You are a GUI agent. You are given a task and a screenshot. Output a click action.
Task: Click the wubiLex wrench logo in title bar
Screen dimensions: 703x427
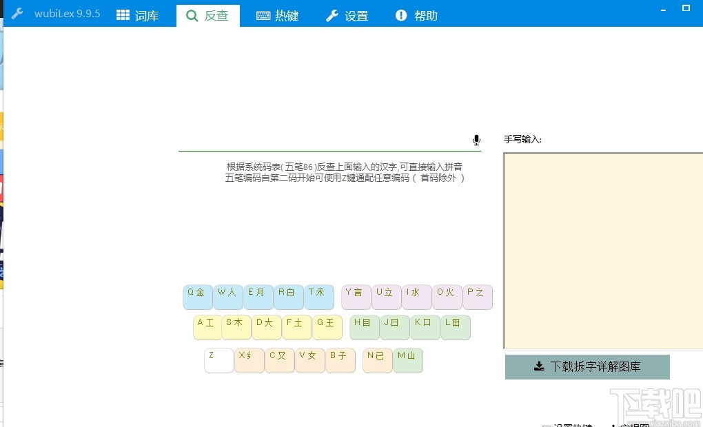point(17,12)
